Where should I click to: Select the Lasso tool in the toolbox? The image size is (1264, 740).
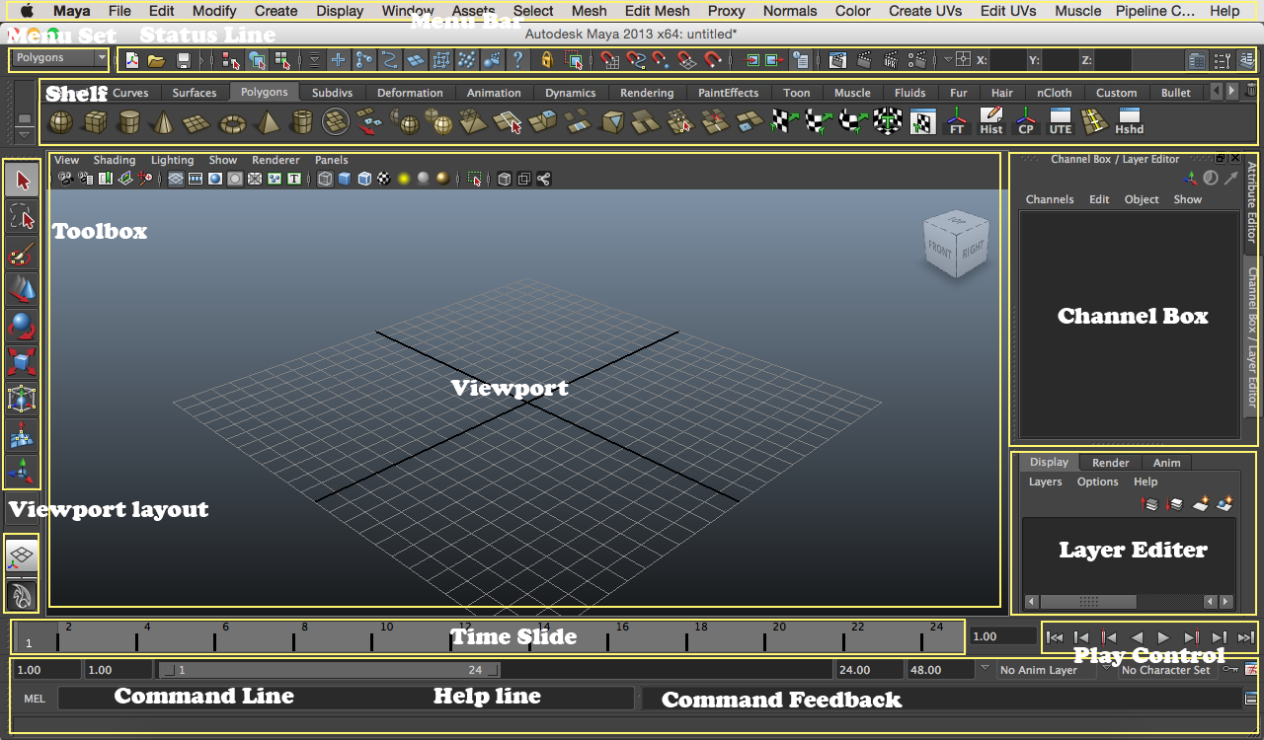point(20,216)
